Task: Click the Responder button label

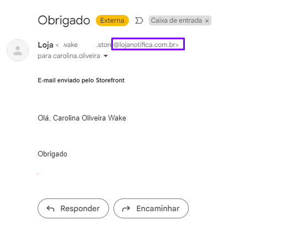Action: tap(80, 208)
